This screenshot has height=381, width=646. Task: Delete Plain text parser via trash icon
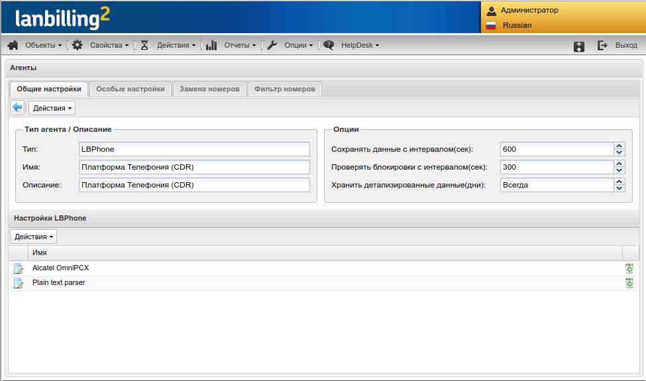[x=629, y=283]
